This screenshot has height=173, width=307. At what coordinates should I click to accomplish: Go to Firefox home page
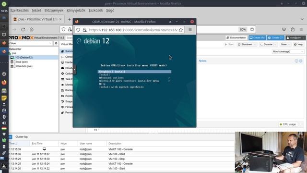point(32,29)
